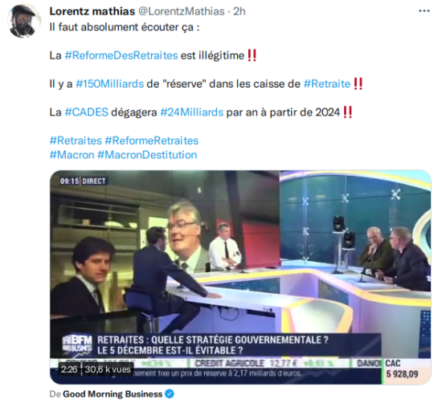
Task: Open the tweet's 2h timestamp
Action: coord(239,11)
